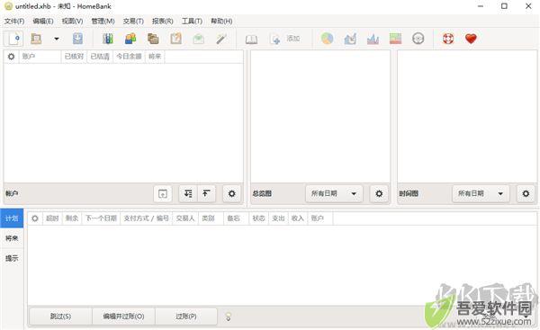Viewport: 540px width, 330px height.
Task: Click the red heart donate icon
Action: 471,39
